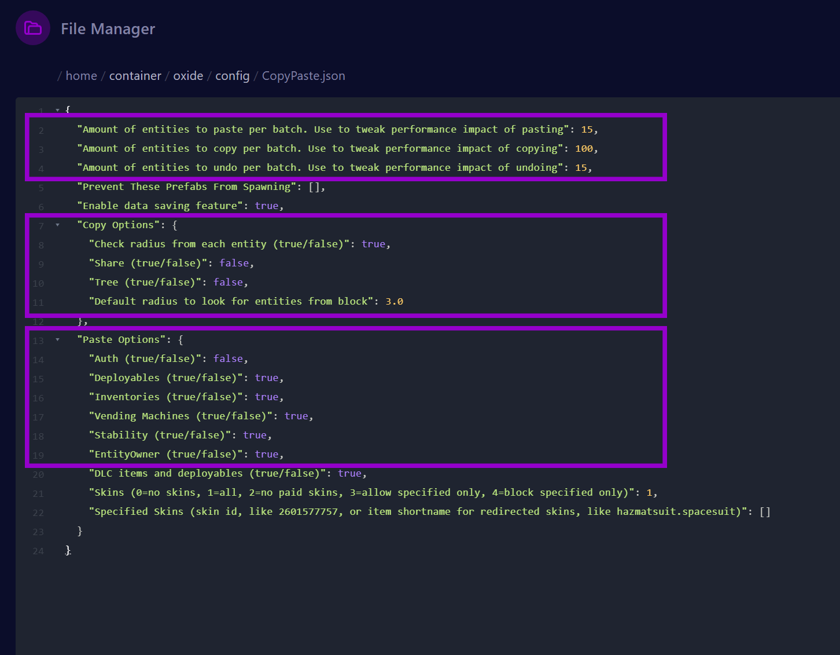Collapse the root JSON object on line 1
The image size is (840, 655).
[57, 109]
